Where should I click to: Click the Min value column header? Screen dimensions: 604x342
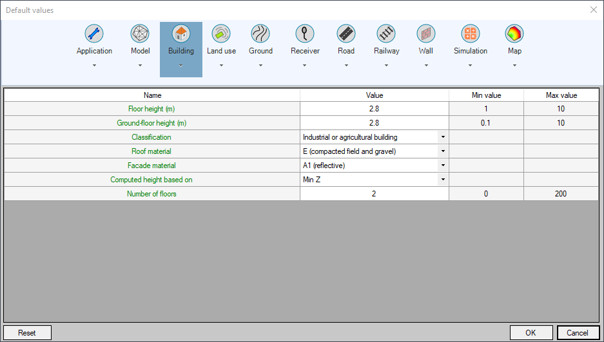pos(486,95)
